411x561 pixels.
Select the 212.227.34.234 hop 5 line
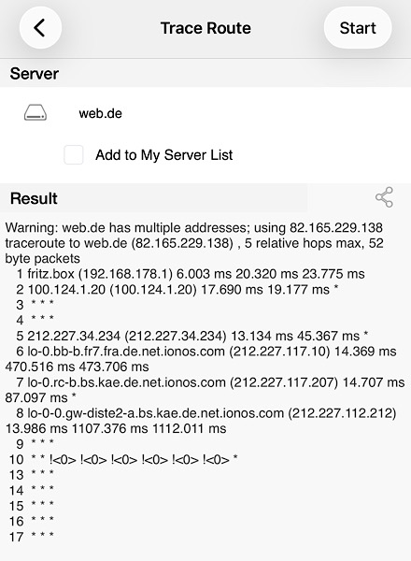click(192, 336)
